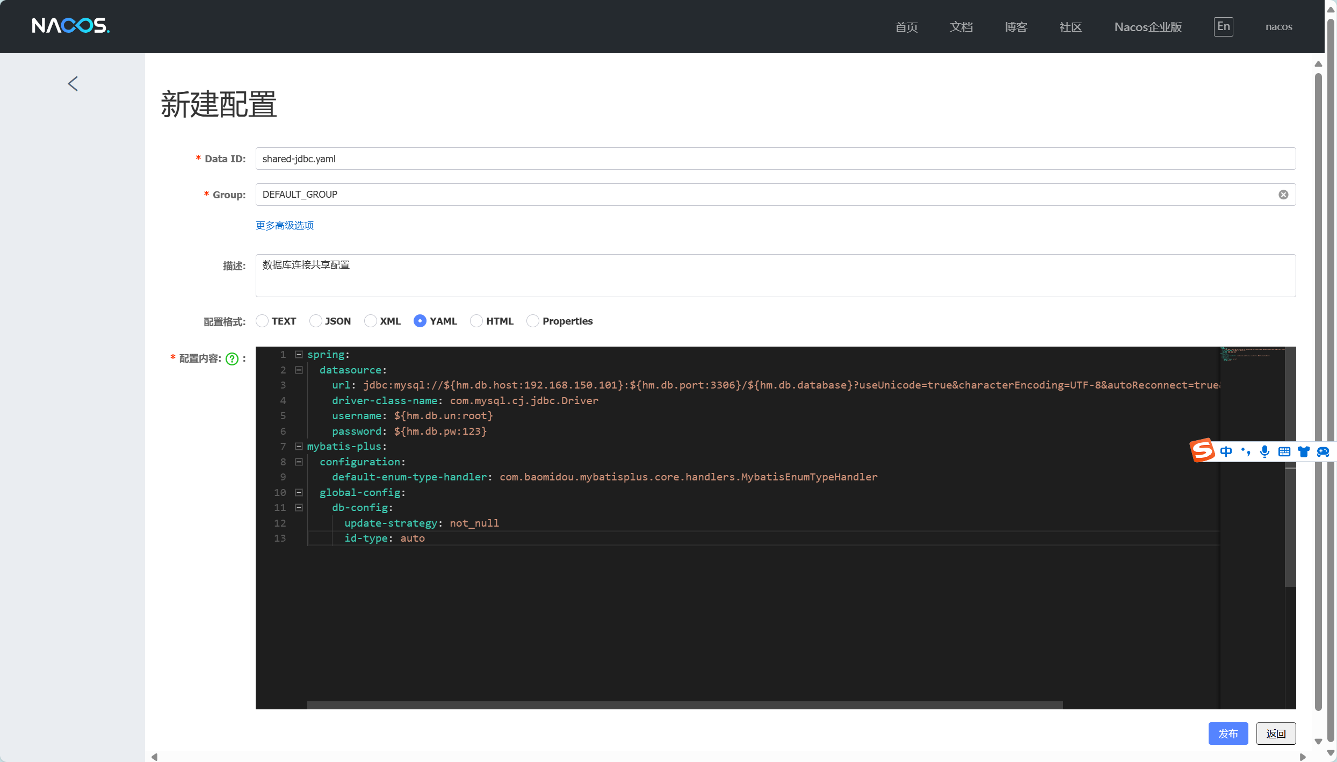Image resolution: width=1337 pixels, height=762 pixels.
Task: Click the password line in editor
Action: pos(409,432)
